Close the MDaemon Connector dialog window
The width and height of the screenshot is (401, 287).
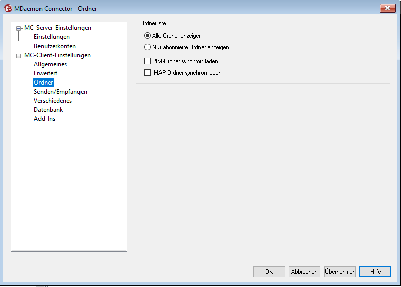tap(387, 8)
